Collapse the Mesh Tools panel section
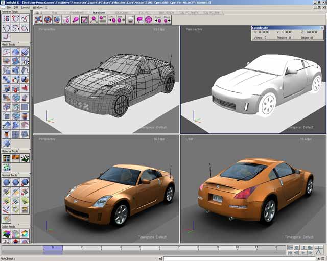This screenshot has height=261, width=327. (8, 45)
